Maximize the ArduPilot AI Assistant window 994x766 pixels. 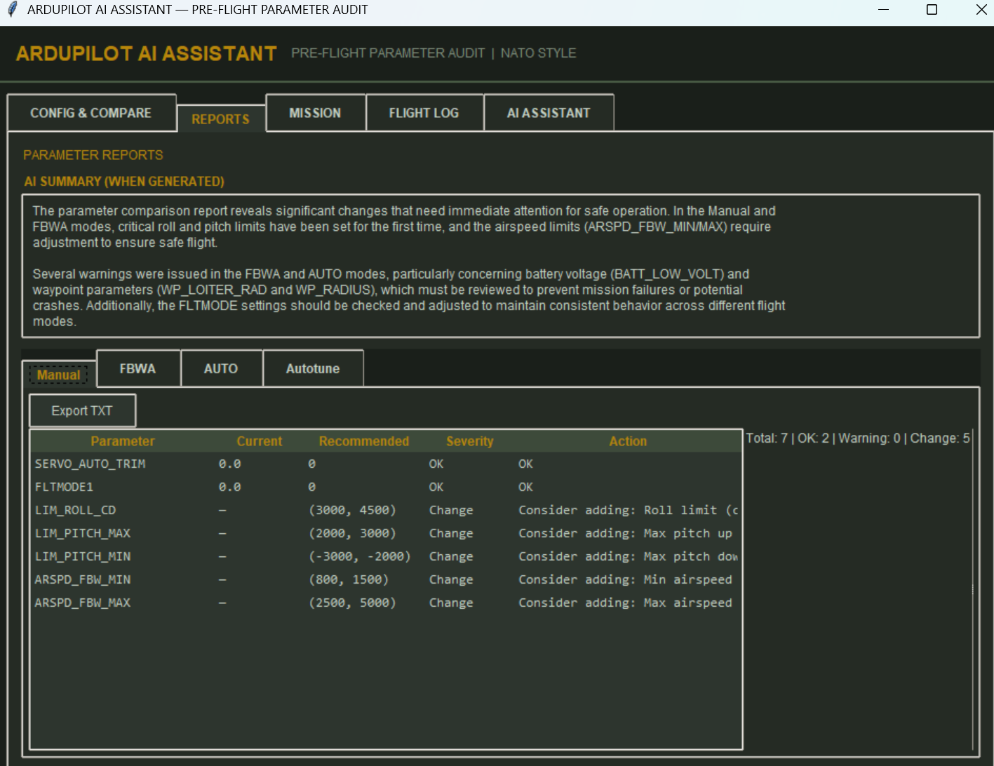pos(932,10)
